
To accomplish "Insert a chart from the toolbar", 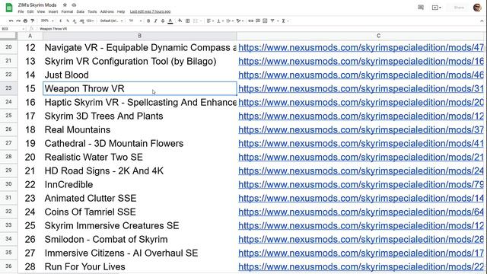I will point(265,21).
